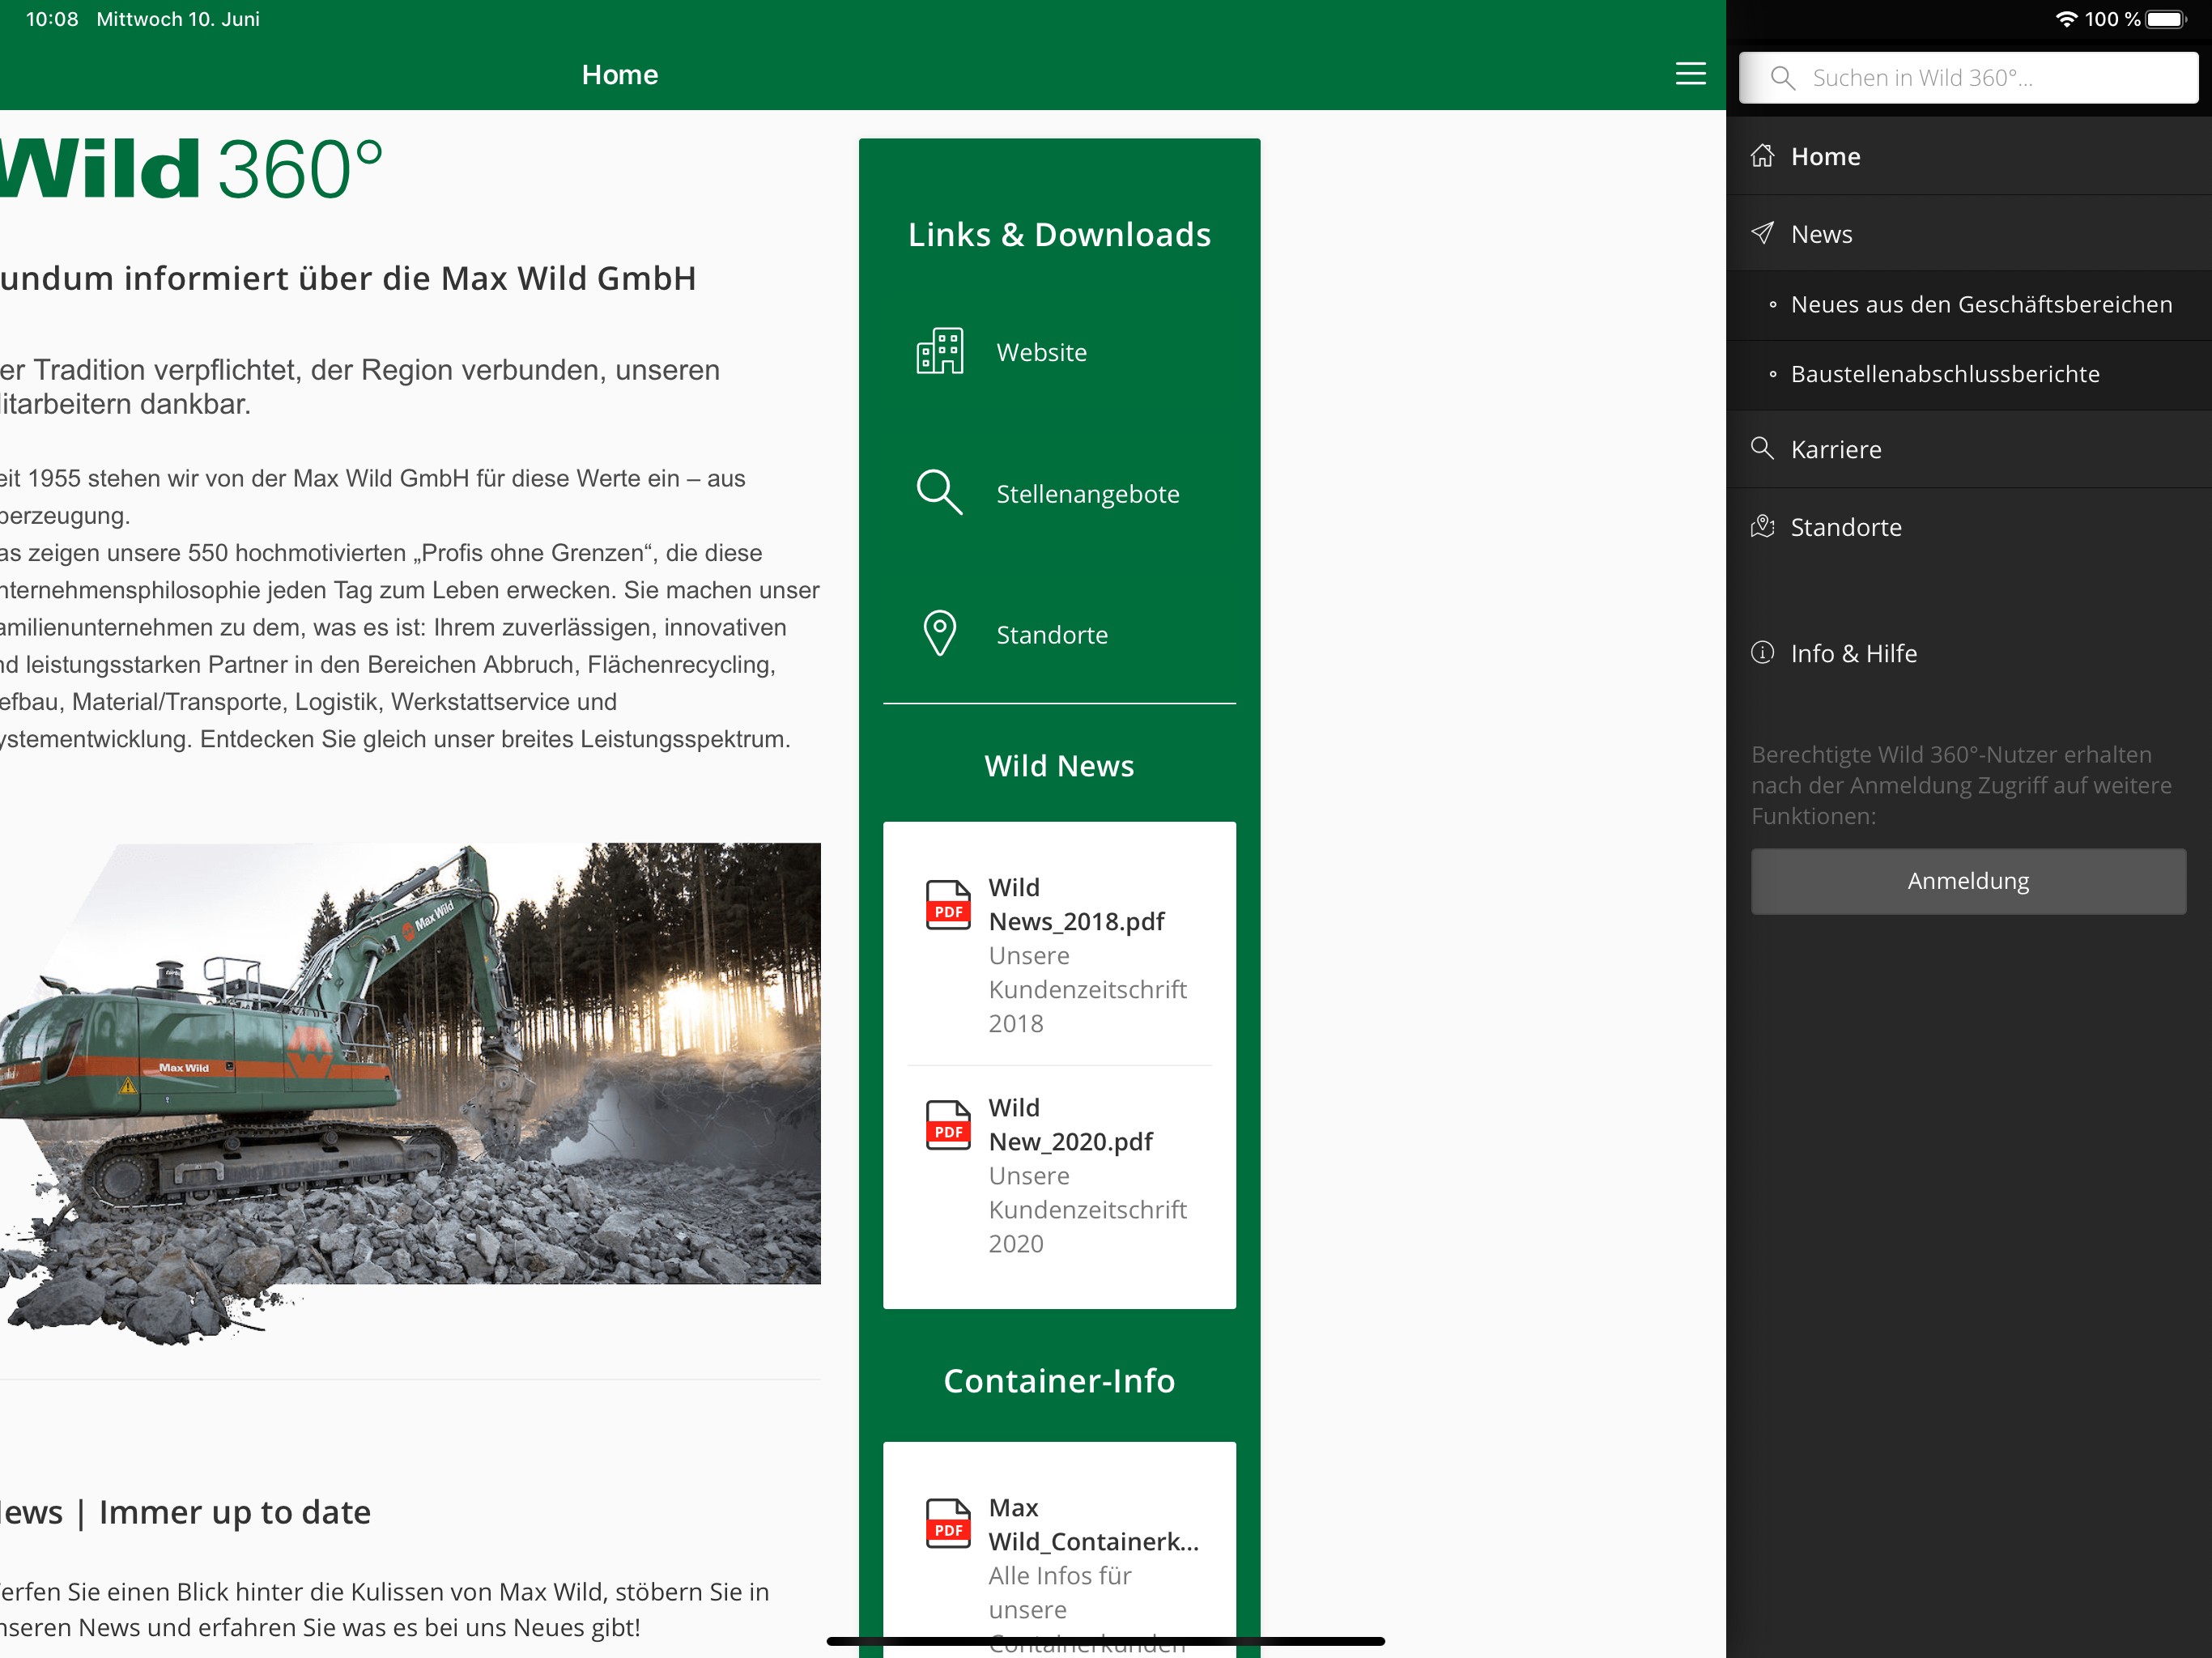Screen dimensions: 2212x1658
Task: Click the Standorte location pin icon
Action: [x=940, y=633]
